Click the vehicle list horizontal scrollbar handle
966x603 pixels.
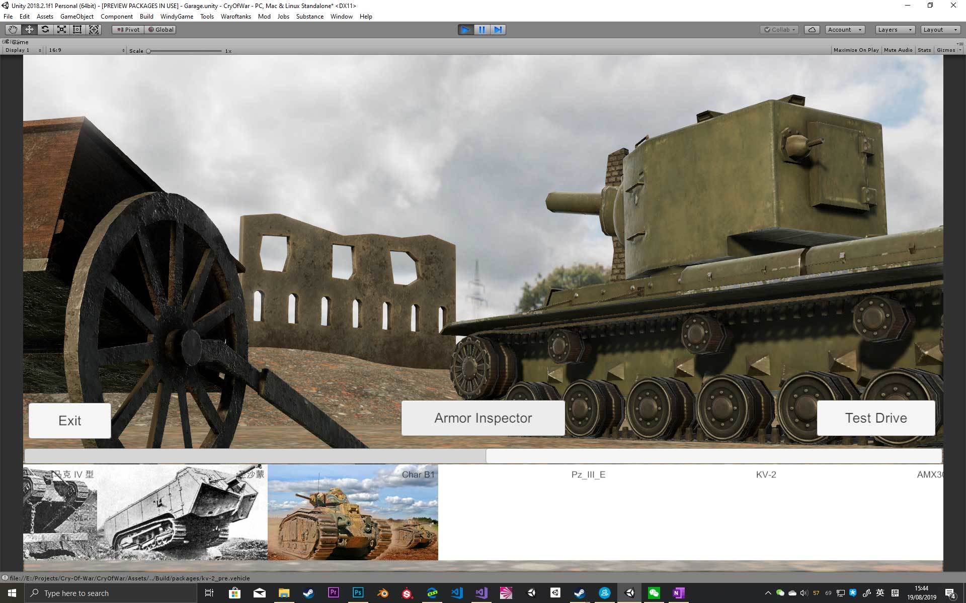(713, 456)
